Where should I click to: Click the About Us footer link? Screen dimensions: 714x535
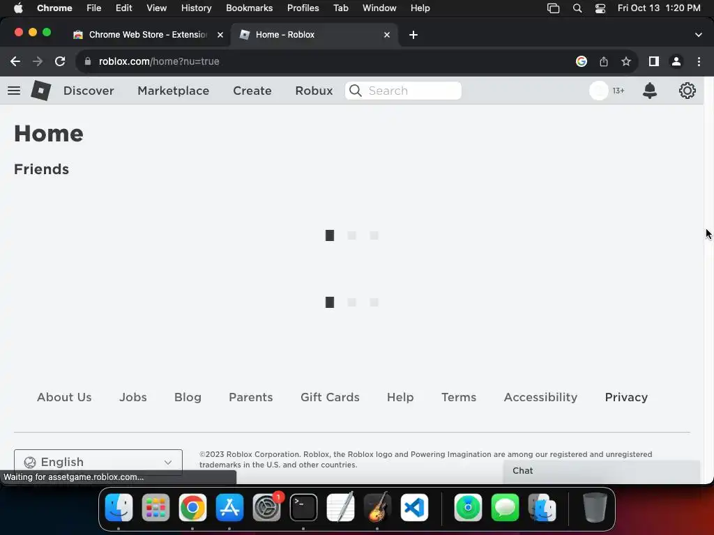[x=64, y=397]
